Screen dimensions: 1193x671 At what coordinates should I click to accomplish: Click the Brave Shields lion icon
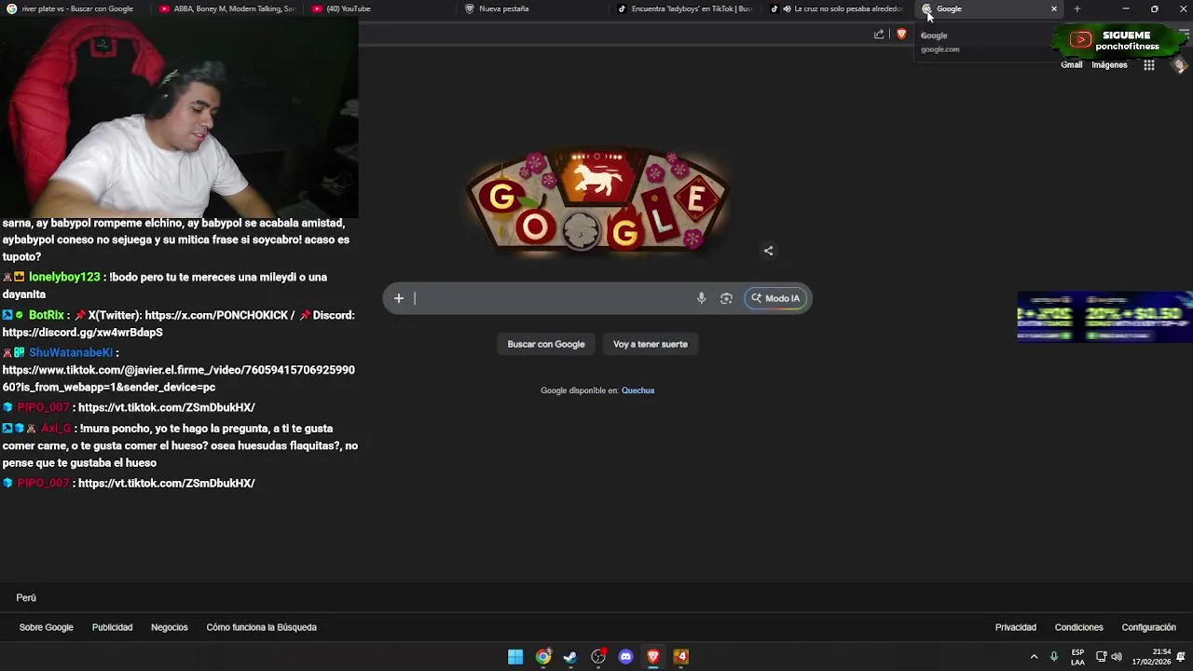901,34
